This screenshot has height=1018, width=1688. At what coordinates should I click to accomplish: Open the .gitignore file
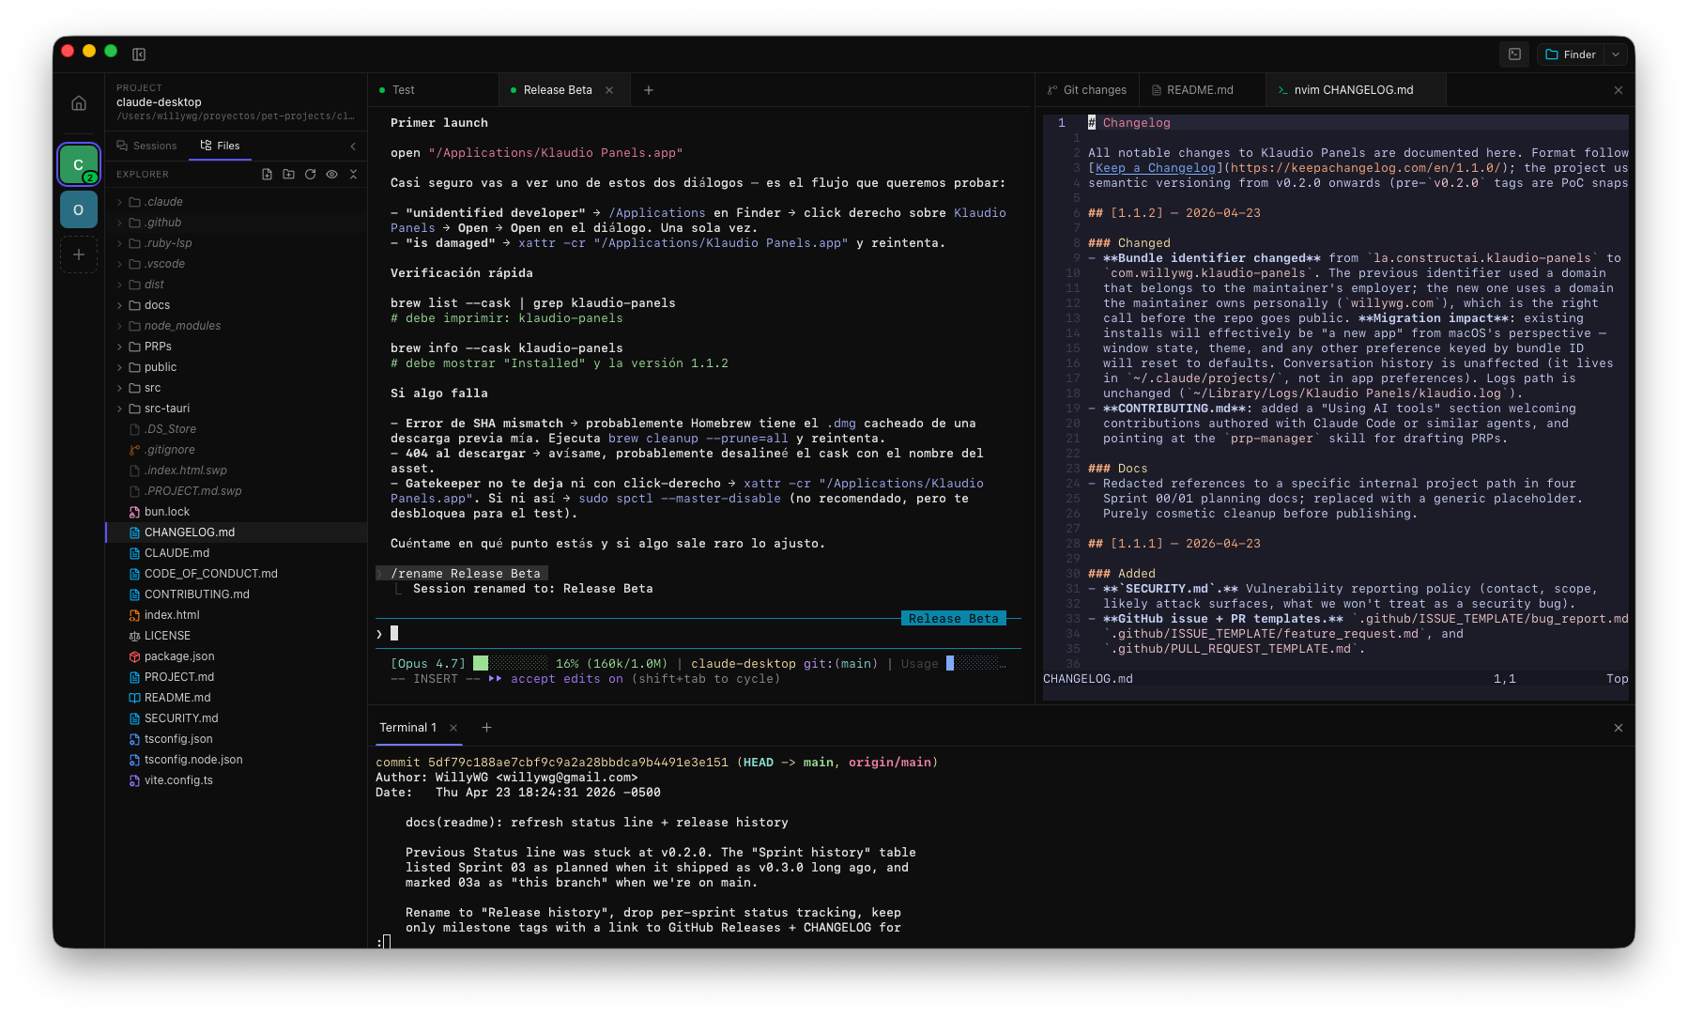[x=236, y=450]
